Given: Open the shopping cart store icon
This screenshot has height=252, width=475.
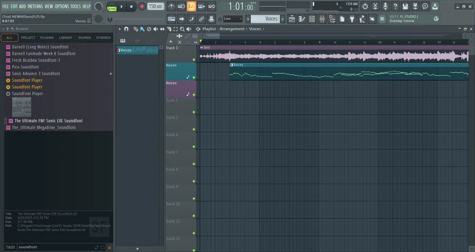Looking at the screenshot, I should click(x=382, y=19).
